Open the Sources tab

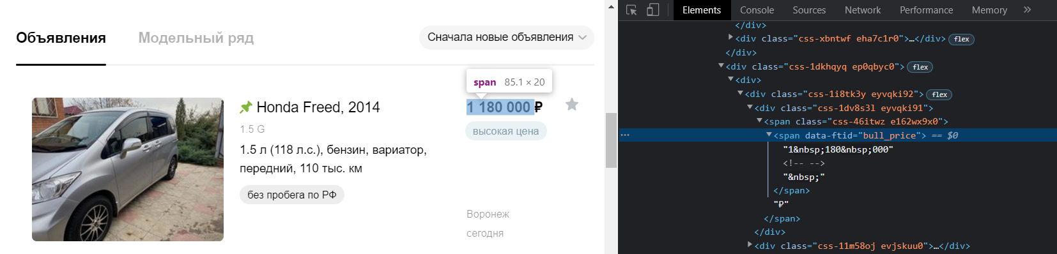tap(809, 10)
